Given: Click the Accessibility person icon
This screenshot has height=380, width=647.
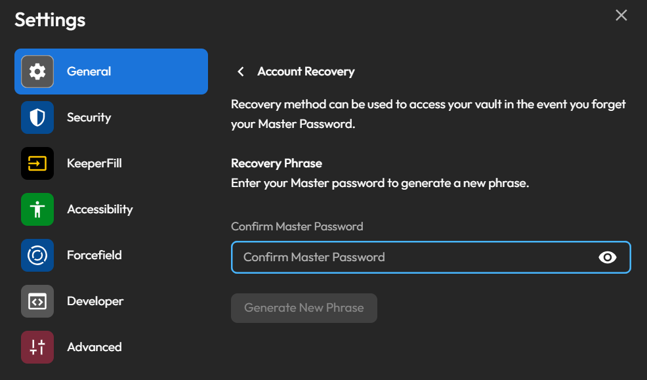Looking at the screenshot, I should [37, 209].
